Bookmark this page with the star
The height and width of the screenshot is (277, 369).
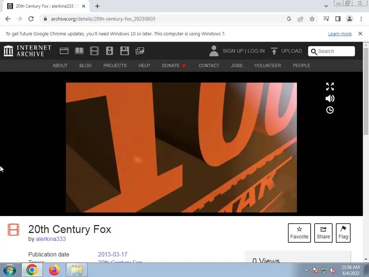tap(312, 19)
